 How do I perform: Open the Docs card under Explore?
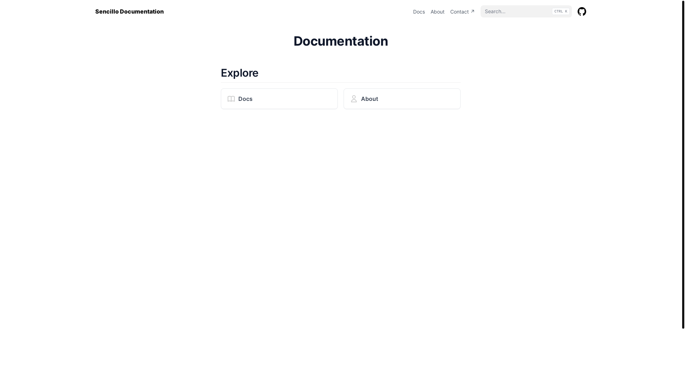(279, 99)
